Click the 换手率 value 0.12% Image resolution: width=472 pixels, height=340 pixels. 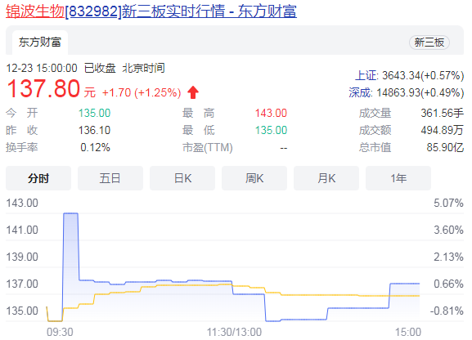[x=96, y=147]
